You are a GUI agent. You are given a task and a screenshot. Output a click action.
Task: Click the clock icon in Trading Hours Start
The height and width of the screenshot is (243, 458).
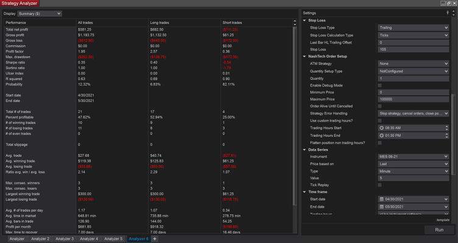tap(381, 128)
